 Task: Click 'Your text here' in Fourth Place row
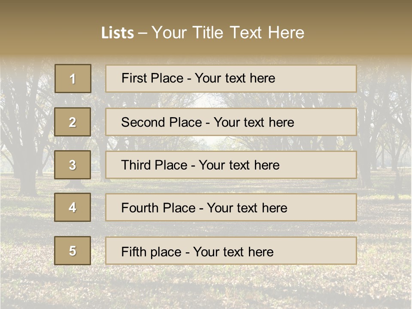point(247,208)
